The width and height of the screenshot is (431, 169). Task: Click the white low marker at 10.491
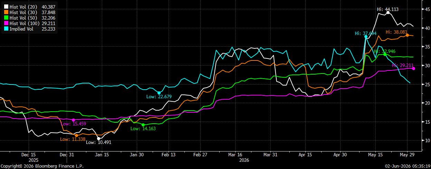pyautogui.click(x=99, y=138)
